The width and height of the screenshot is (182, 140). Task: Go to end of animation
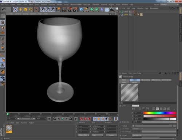tap(76, 119)
